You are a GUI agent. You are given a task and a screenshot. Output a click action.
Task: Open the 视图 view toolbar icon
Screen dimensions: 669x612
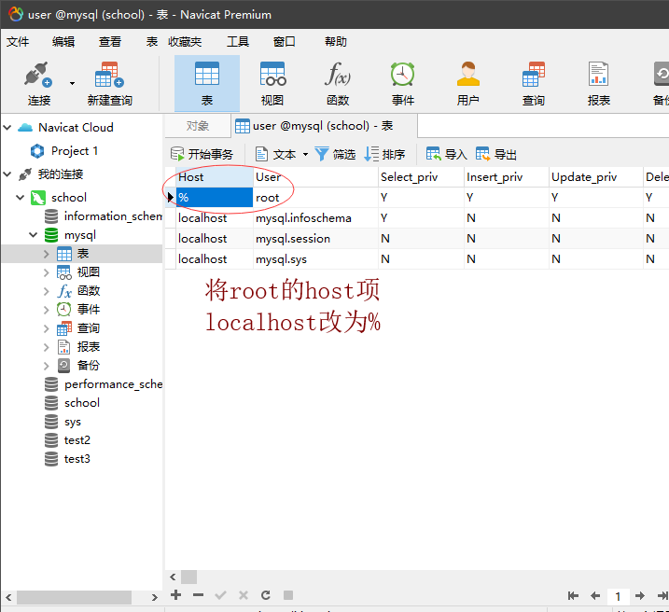pos(272,84)
